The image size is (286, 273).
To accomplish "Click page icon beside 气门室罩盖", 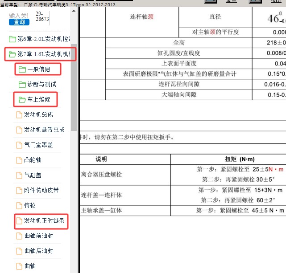I will [x=19, y=145].
